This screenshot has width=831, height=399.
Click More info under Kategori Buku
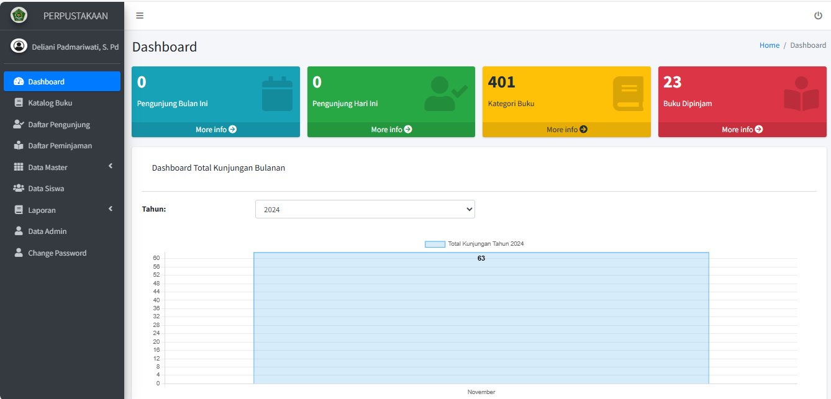[566, 130]
